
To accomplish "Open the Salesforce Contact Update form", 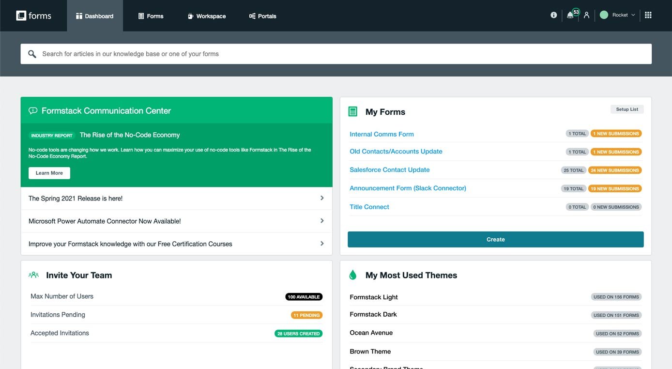I will (389, 169).
